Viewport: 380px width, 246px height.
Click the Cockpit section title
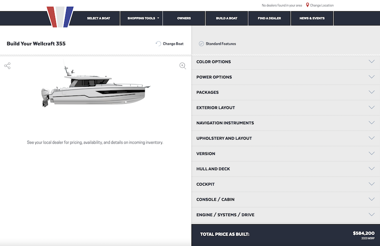point(205,184)
